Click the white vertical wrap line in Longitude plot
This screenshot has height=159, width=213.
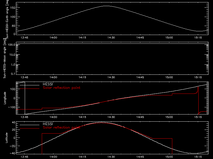click(x=25, y=98)
